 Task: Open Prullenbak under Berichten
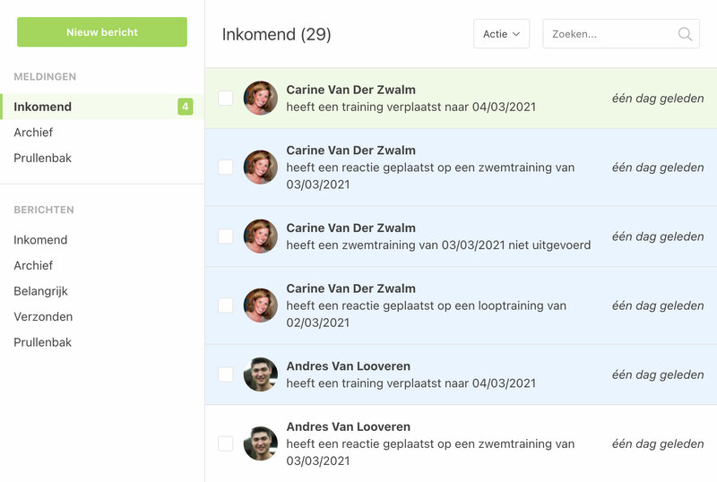[42, 342]
